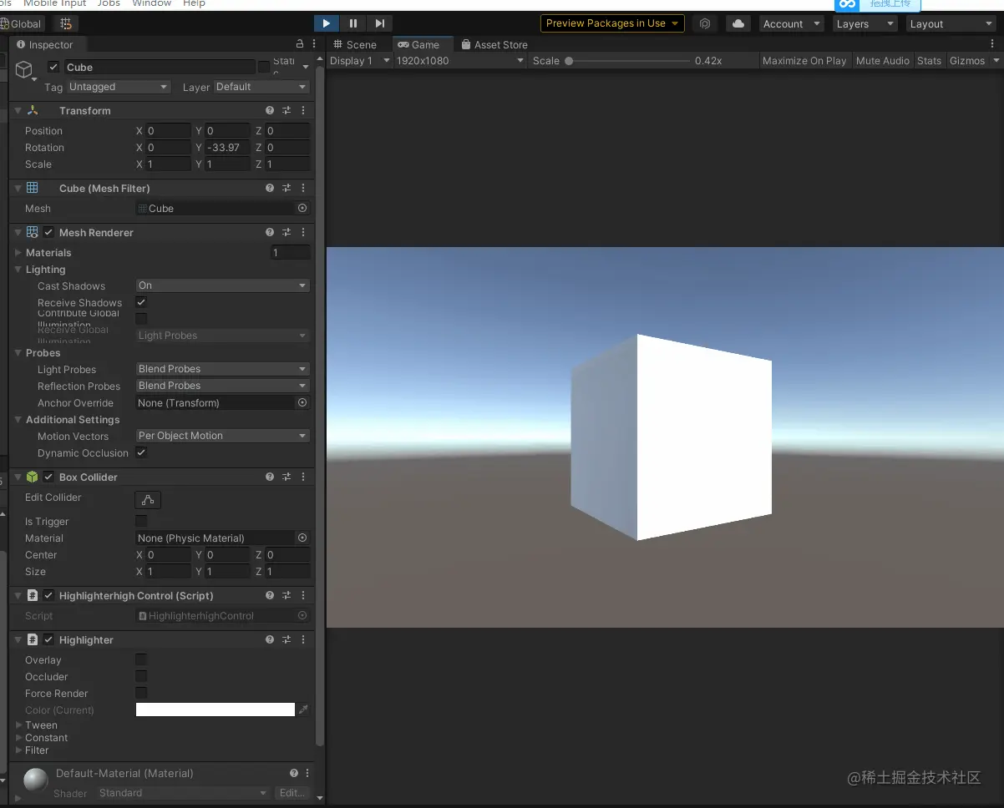Open the Box Collider three-dot context menu
This screenshot has height=808, width=1004.
tap(303, 477)
